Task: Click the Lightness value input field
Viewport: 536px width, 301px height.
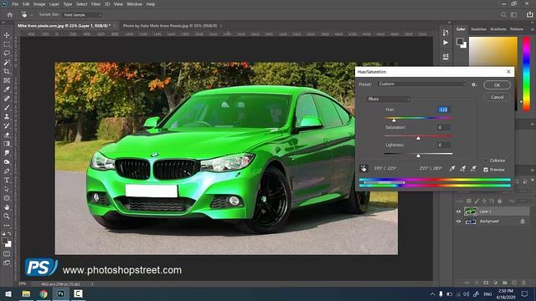Action: tap(443, 145)
